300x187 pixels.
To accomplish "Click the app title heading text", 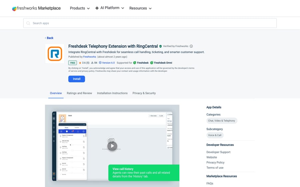I will [x=113, y=46].
